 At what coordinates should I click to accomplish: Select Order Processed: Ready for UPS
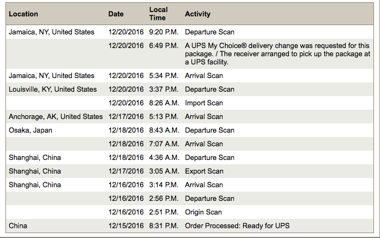coord(237,226)
